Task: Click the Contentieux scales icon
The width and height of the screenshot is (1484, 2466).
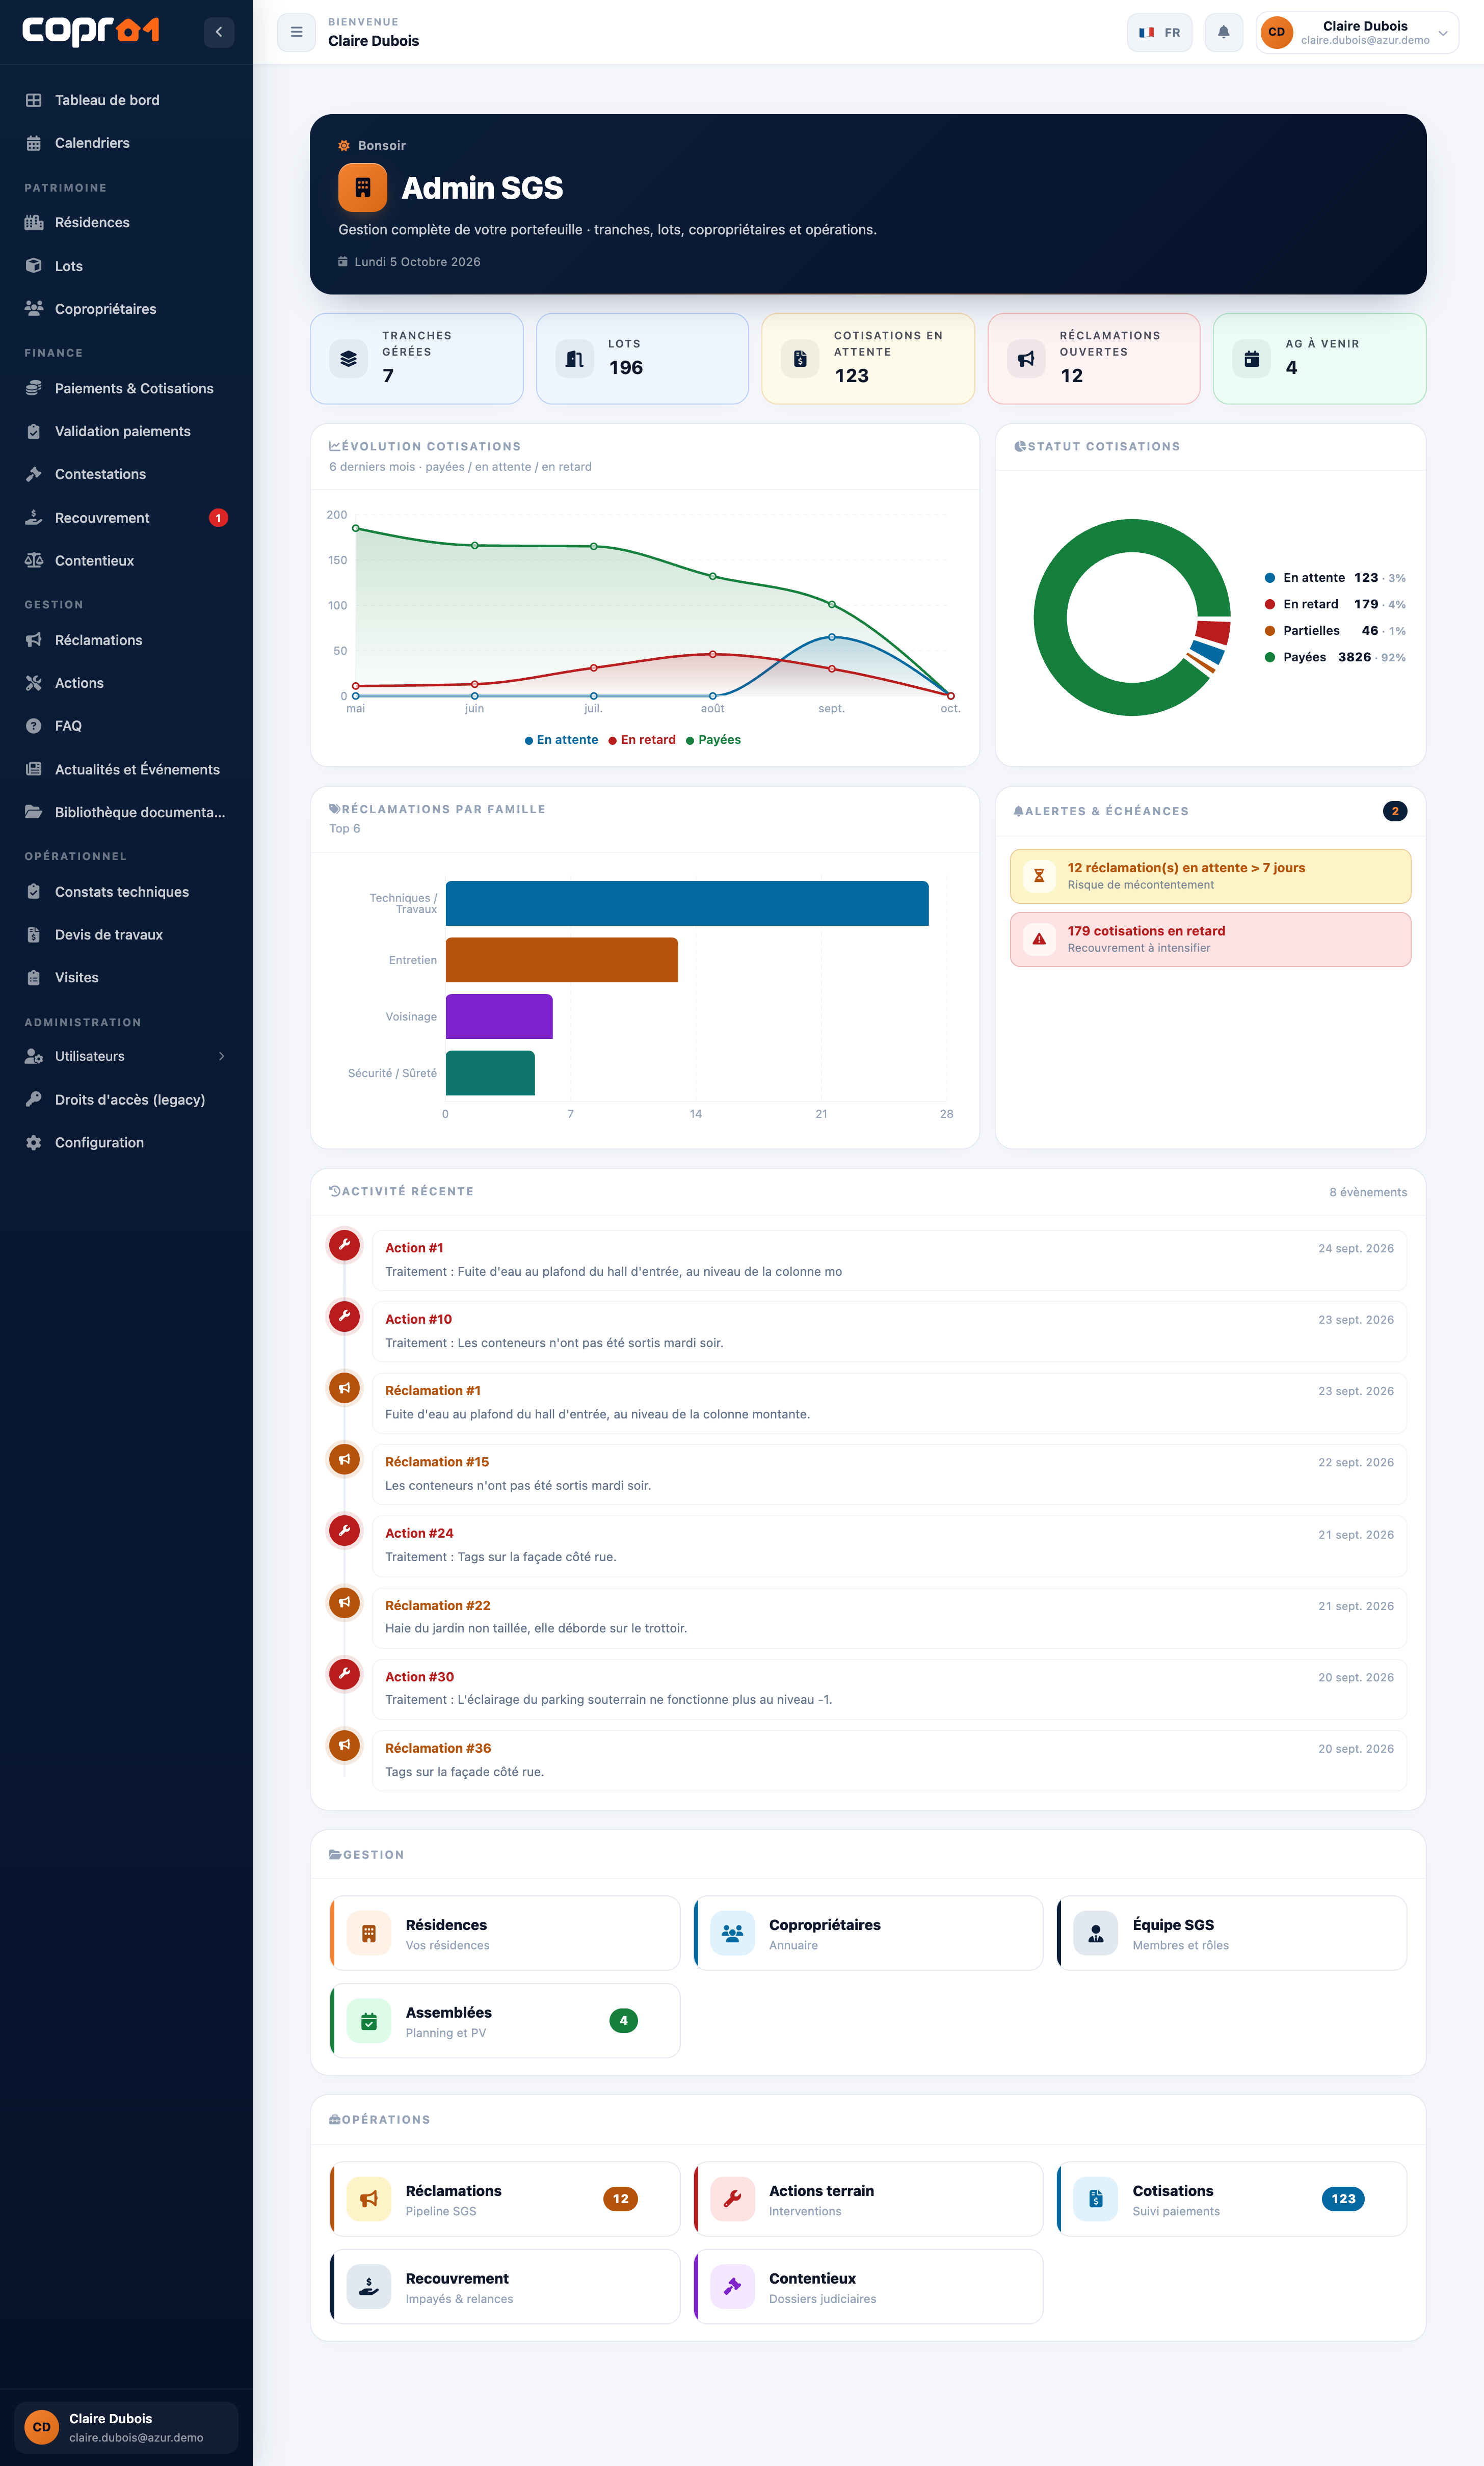Action: pos(34,561)
